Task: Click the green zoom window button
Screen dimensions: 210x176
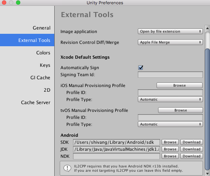Action: pos(18,3)
